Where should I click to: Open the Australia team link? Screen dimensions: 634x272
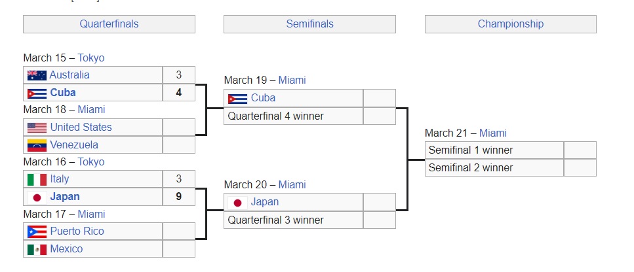tap(69, 75)
